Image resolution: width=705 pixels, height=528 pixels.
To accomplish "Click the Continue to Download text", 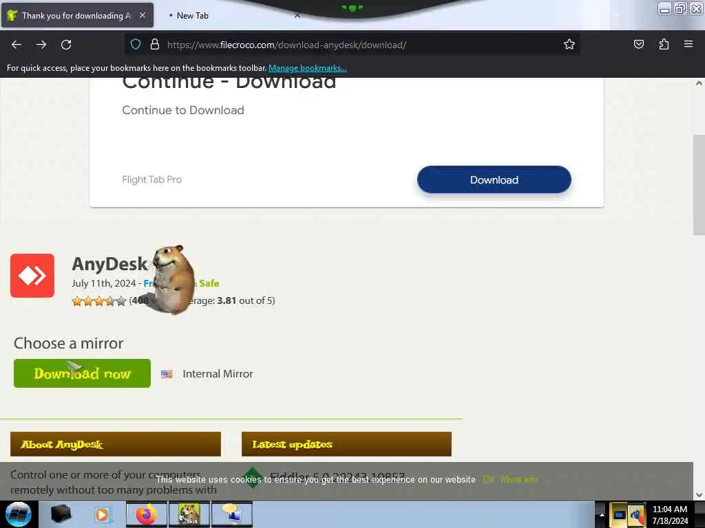I will click(183, 110).
